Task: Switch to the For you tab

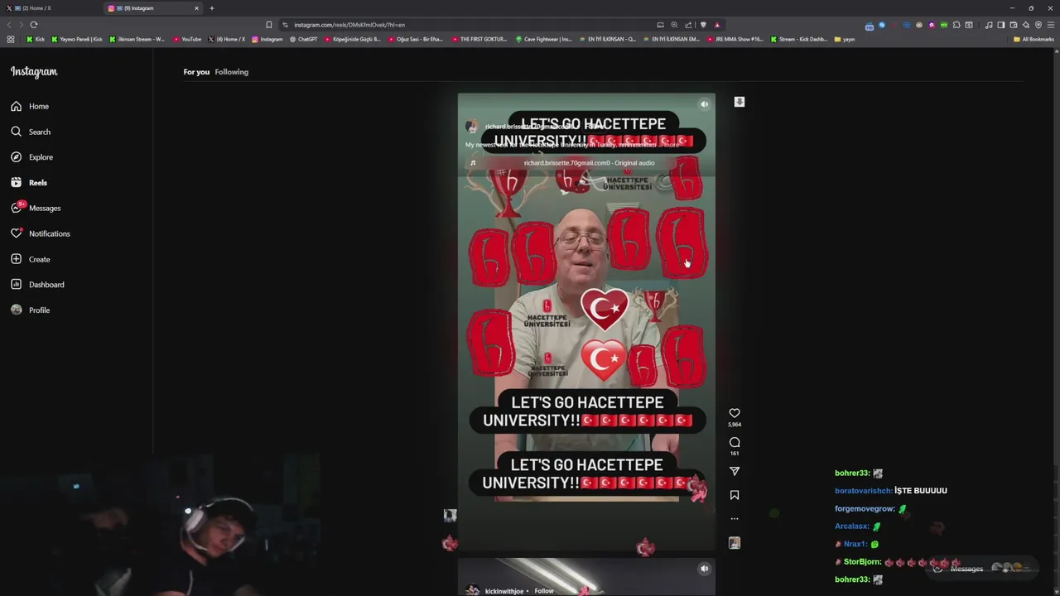Action: (x=196, y=72)
